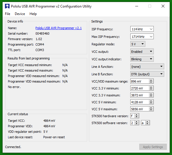This screenshot has width=172, height=155.
Task: Click the No error. message
Action: pos(14,87)
